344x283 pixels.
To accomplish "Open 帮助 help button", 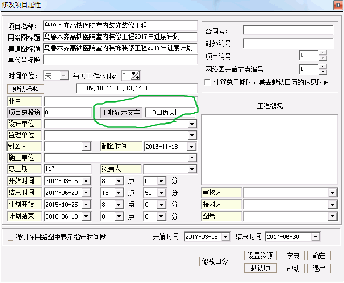I will 293,268.
